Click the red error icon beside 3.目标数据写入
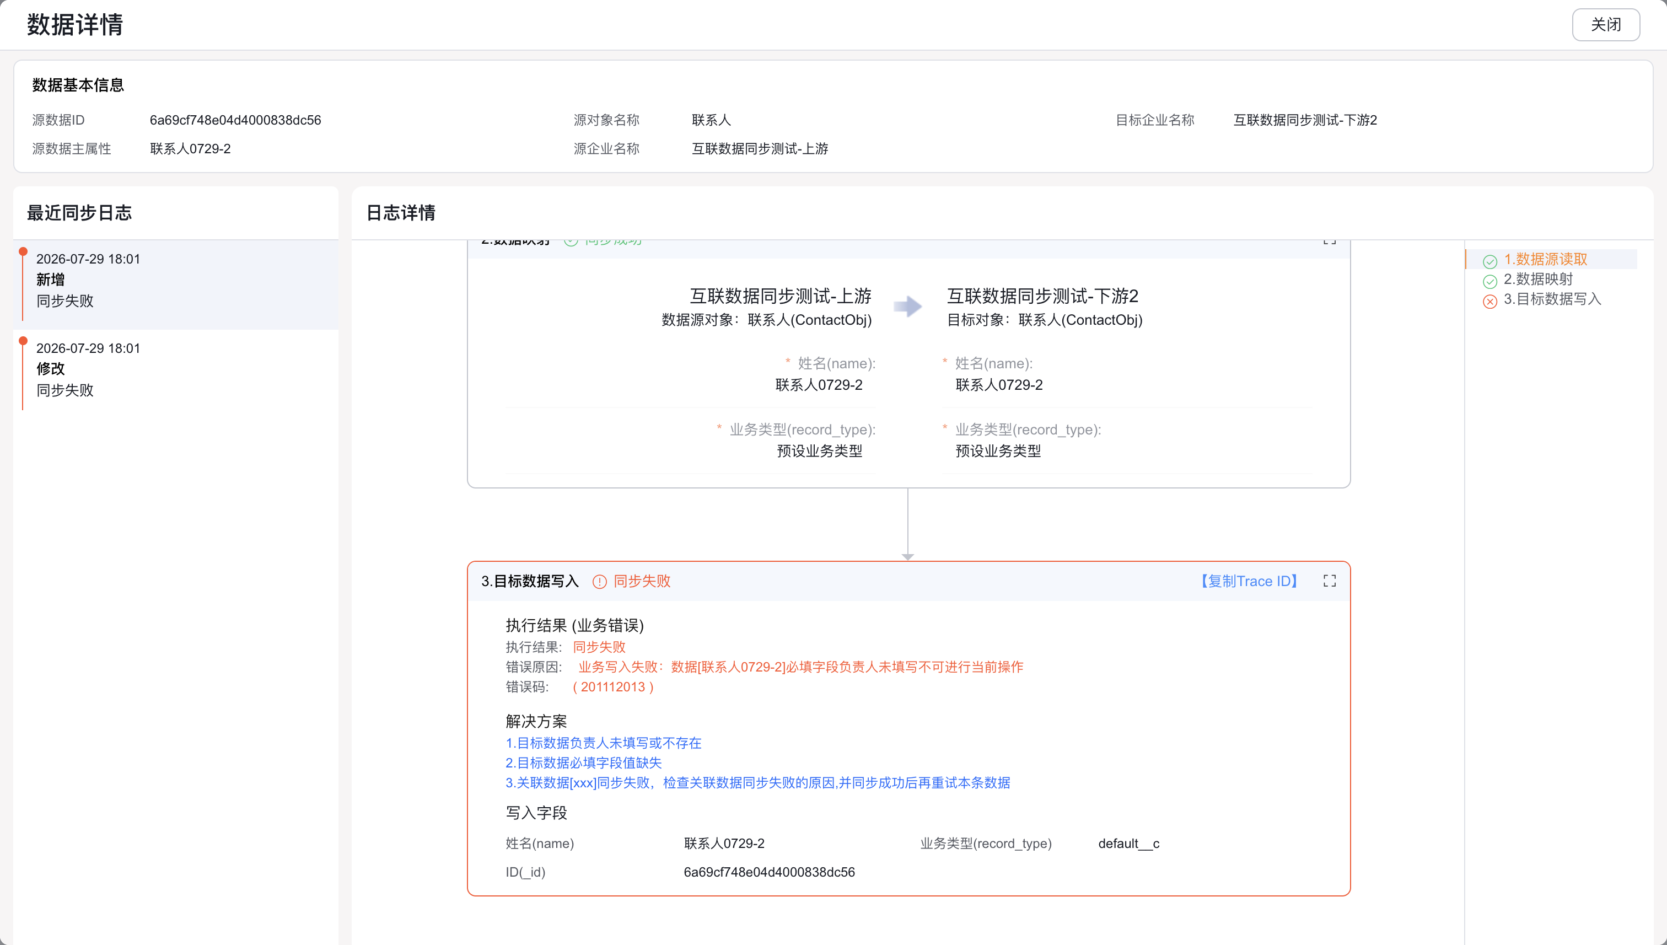 [1490, 301]
